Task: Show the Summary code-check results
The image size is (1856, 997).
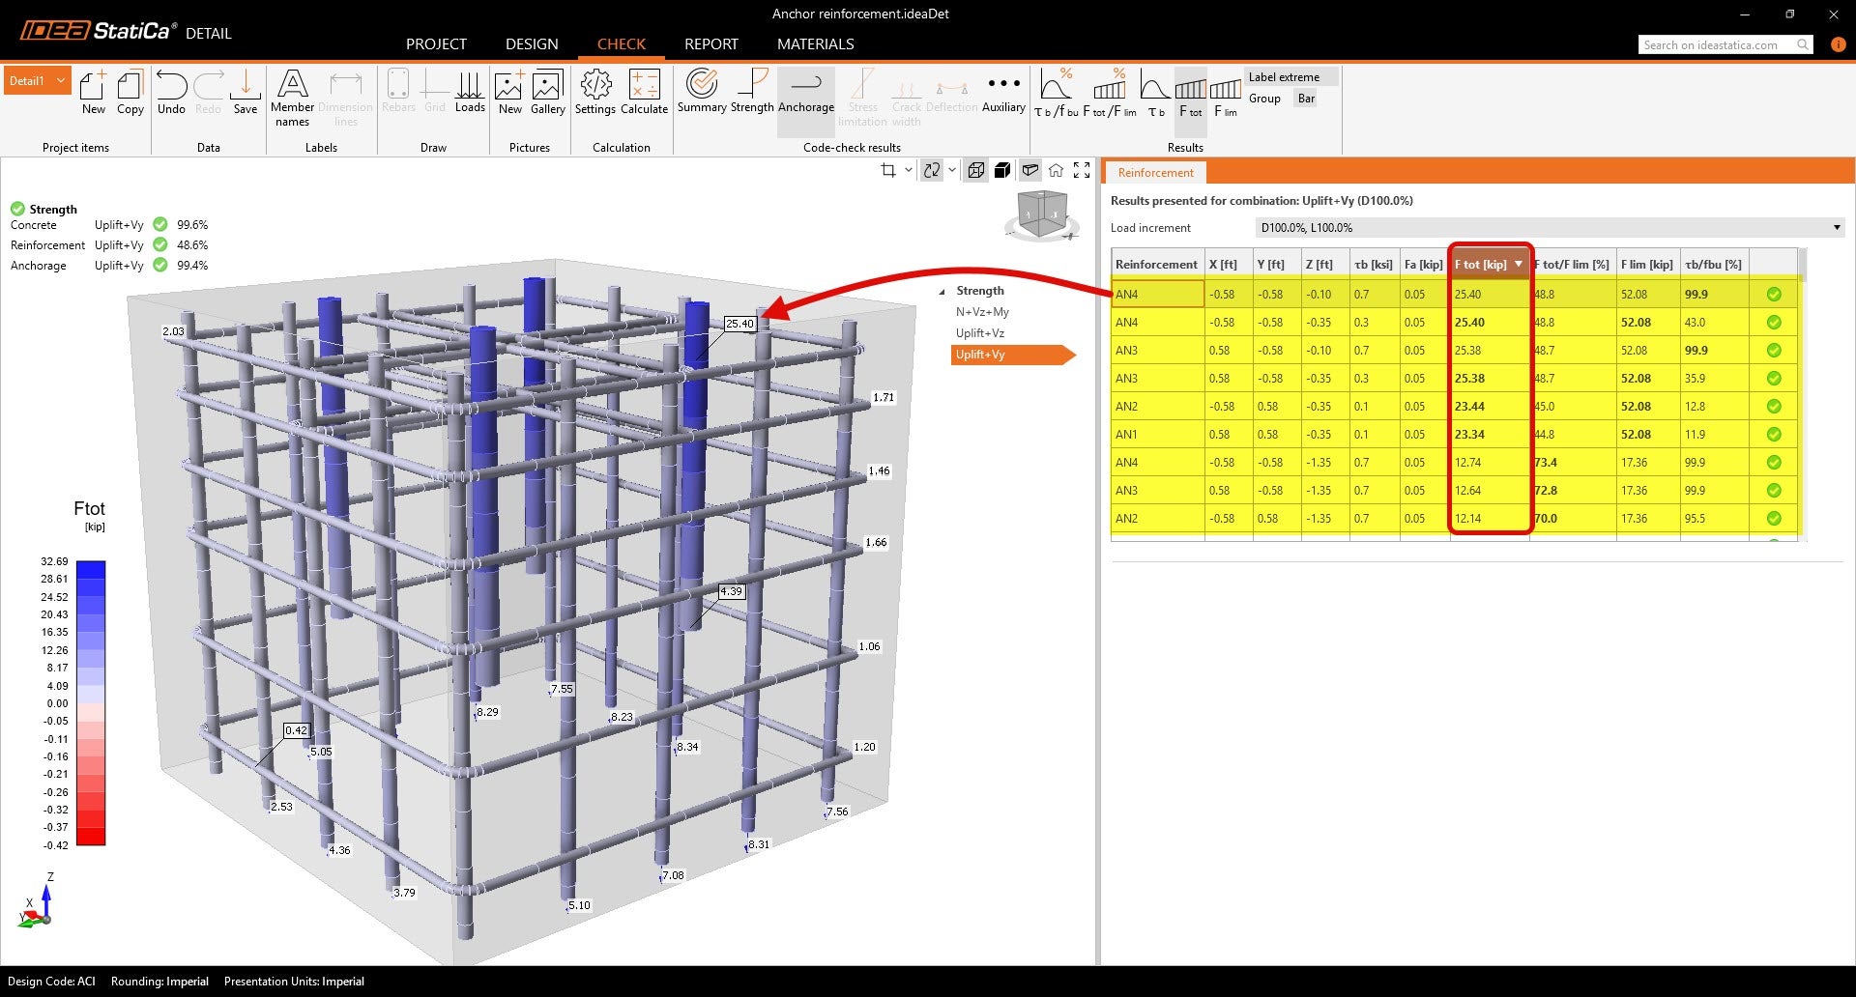Action: (x=701, y=92)
